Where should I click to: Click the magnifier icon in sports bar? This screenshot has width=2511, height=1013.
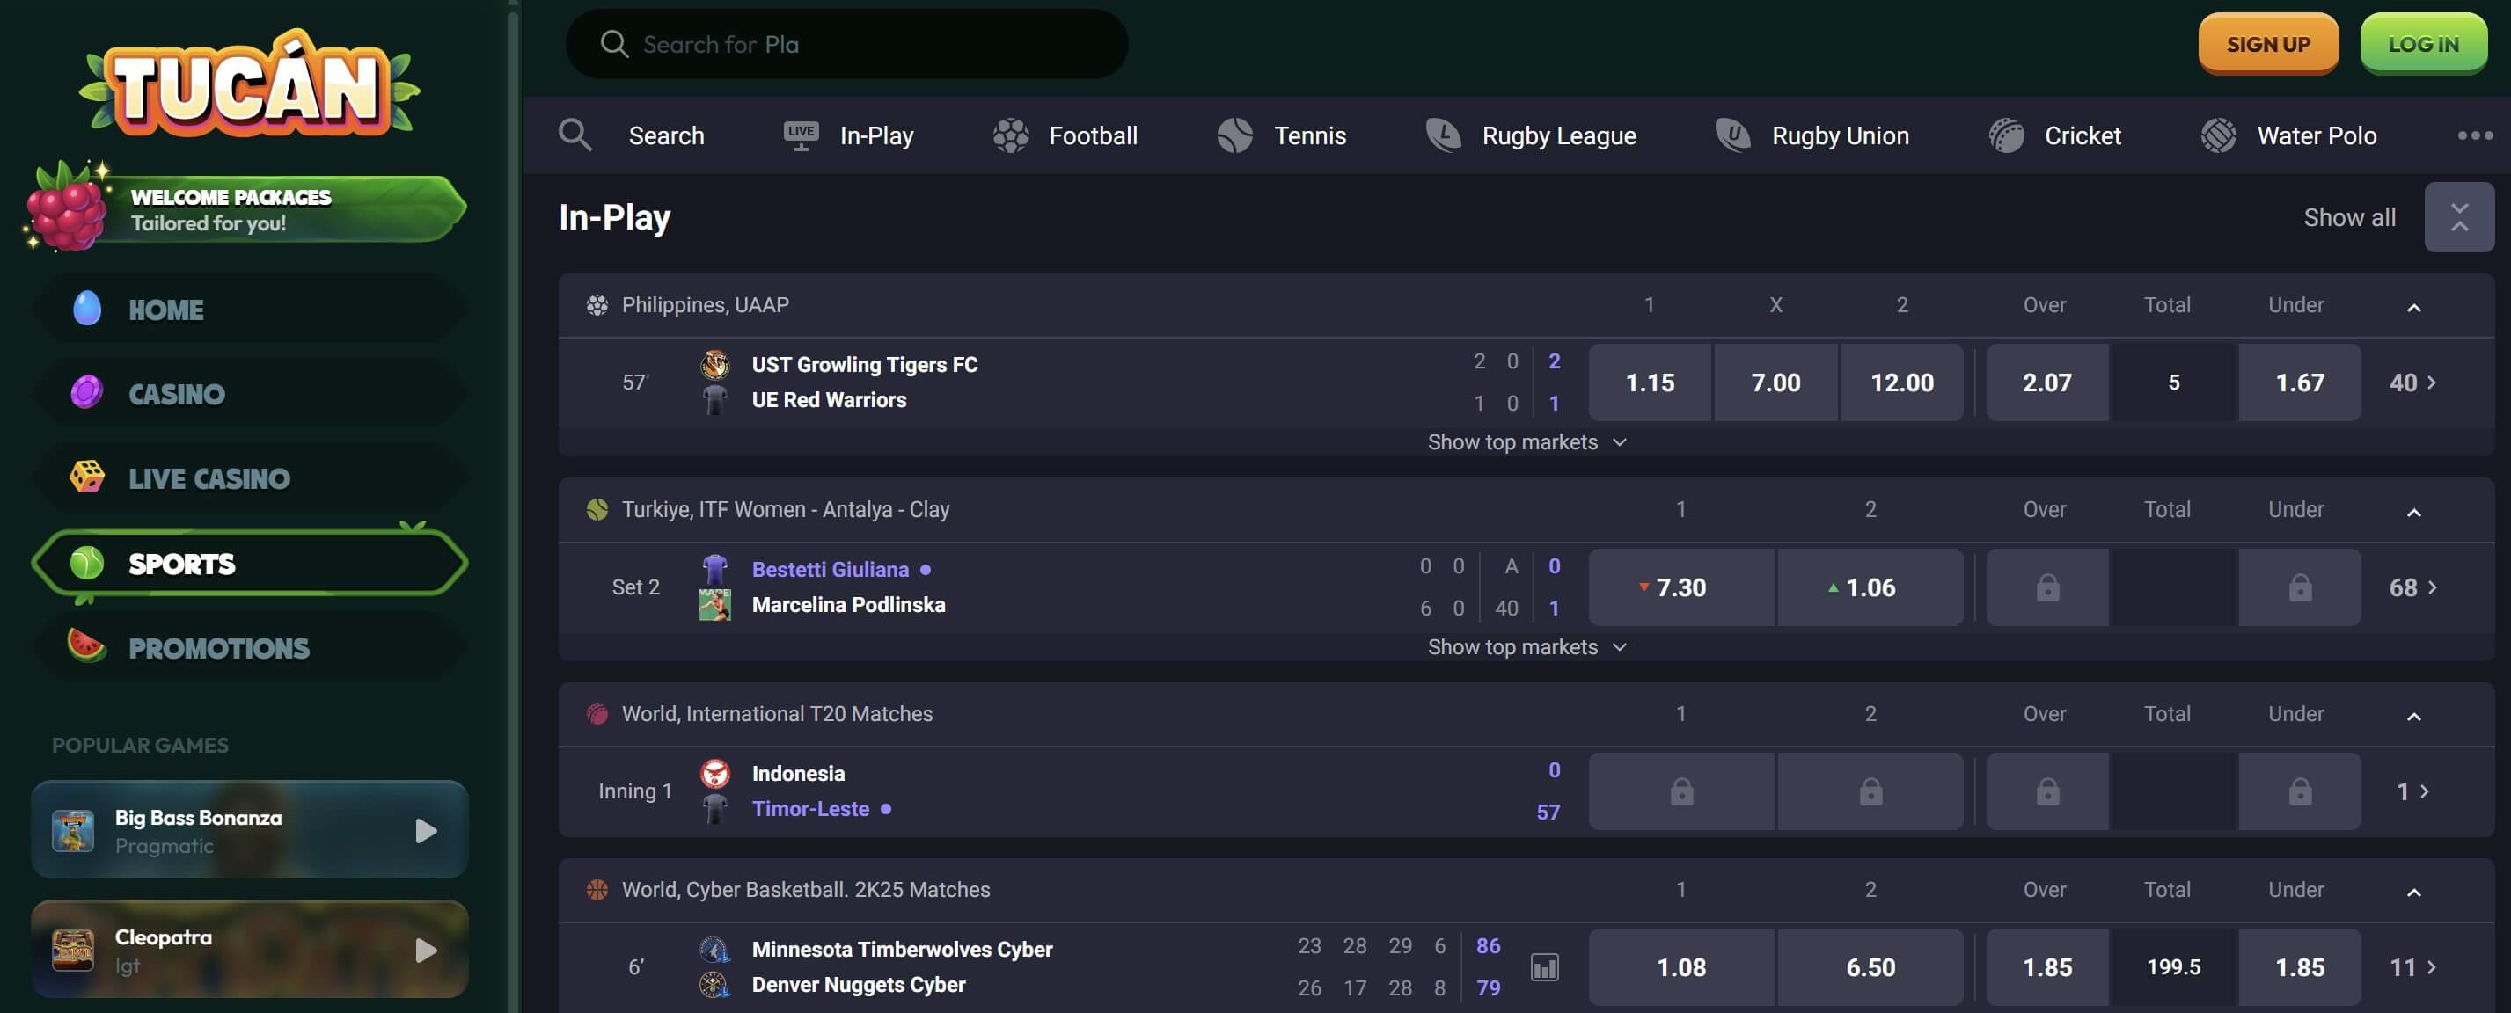point(575,135)
